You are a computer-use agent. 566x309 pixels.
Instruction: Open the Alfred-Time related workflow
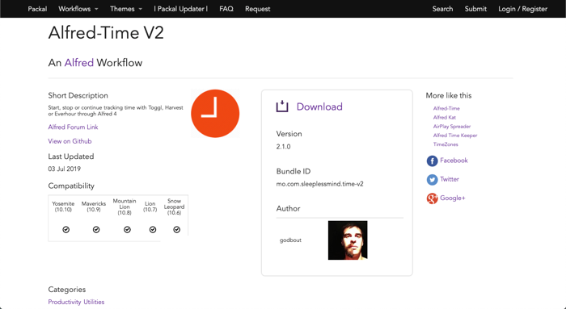coord(446,108)
